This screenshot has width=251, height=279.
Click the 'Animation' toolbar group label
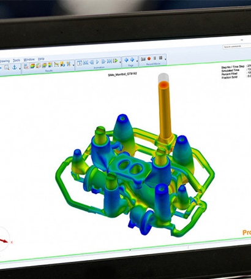click(x=99, y=67)
